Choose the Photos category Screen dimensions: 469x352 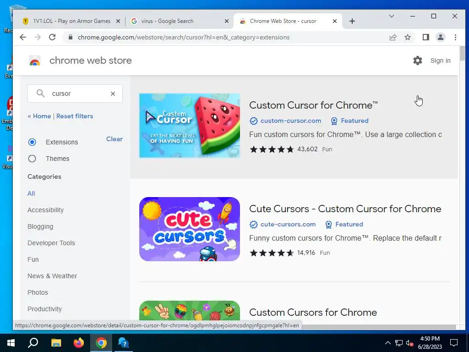[x=38, y=292]
